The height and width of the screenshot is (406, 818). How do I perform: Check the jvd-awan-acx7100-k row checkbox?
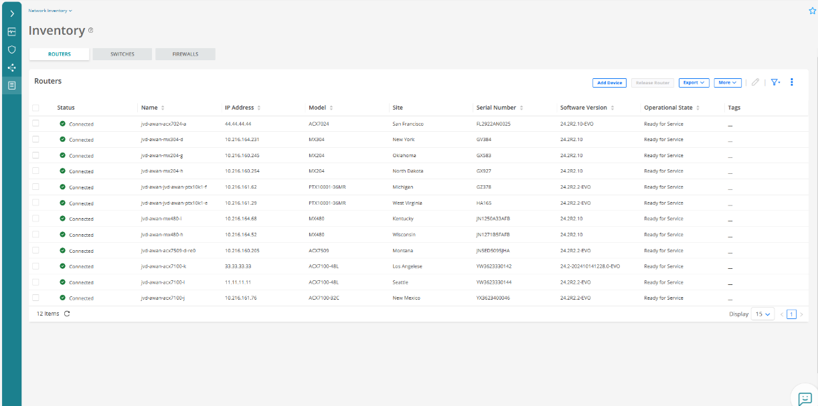pos(35,266)
